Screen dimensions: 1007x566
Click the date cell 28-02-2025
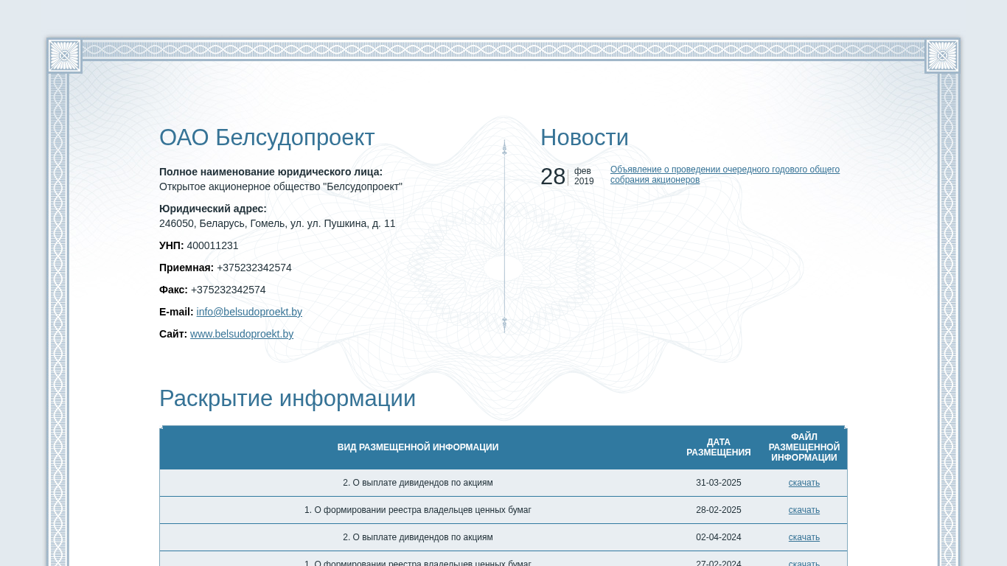point(719,510)
